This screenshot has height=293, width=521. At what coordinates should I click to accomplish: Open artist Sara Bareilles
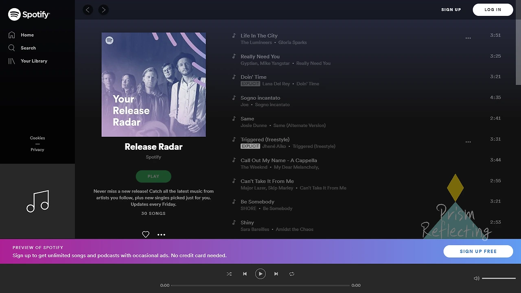pos(255,230)
